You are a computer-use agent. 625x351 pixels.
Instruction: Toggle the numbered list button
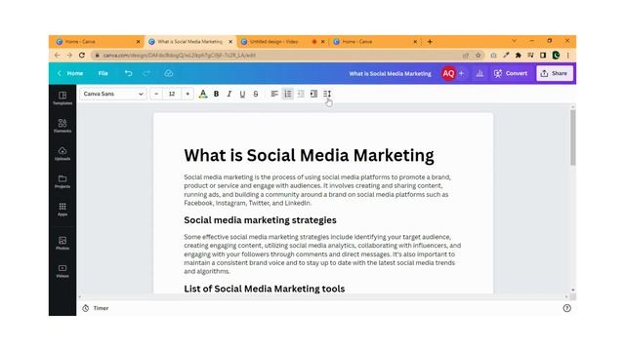287,94
